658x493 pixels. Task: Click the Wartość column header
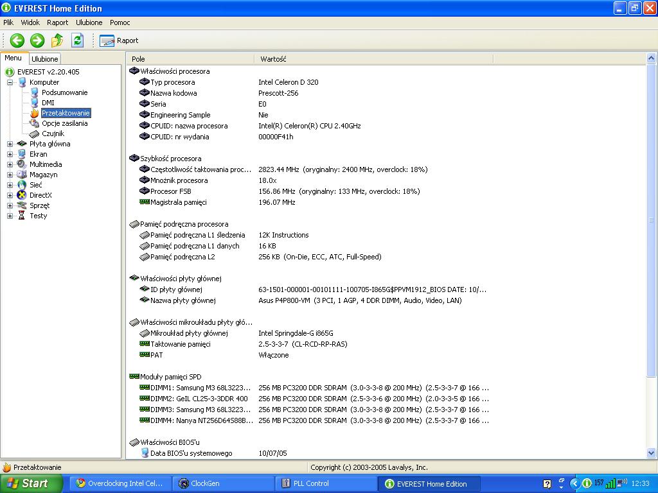coord(373,59)
